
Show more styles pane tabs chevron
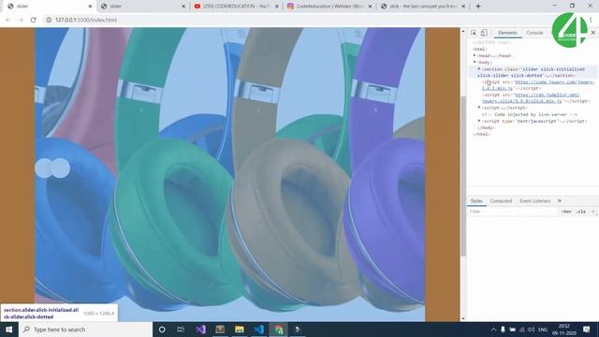point(560,201)
